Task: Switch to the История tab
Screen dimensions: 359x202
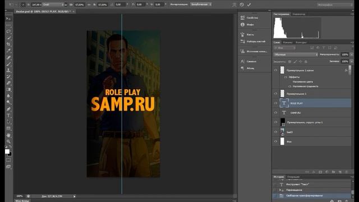Action: (x=279, y=177)
